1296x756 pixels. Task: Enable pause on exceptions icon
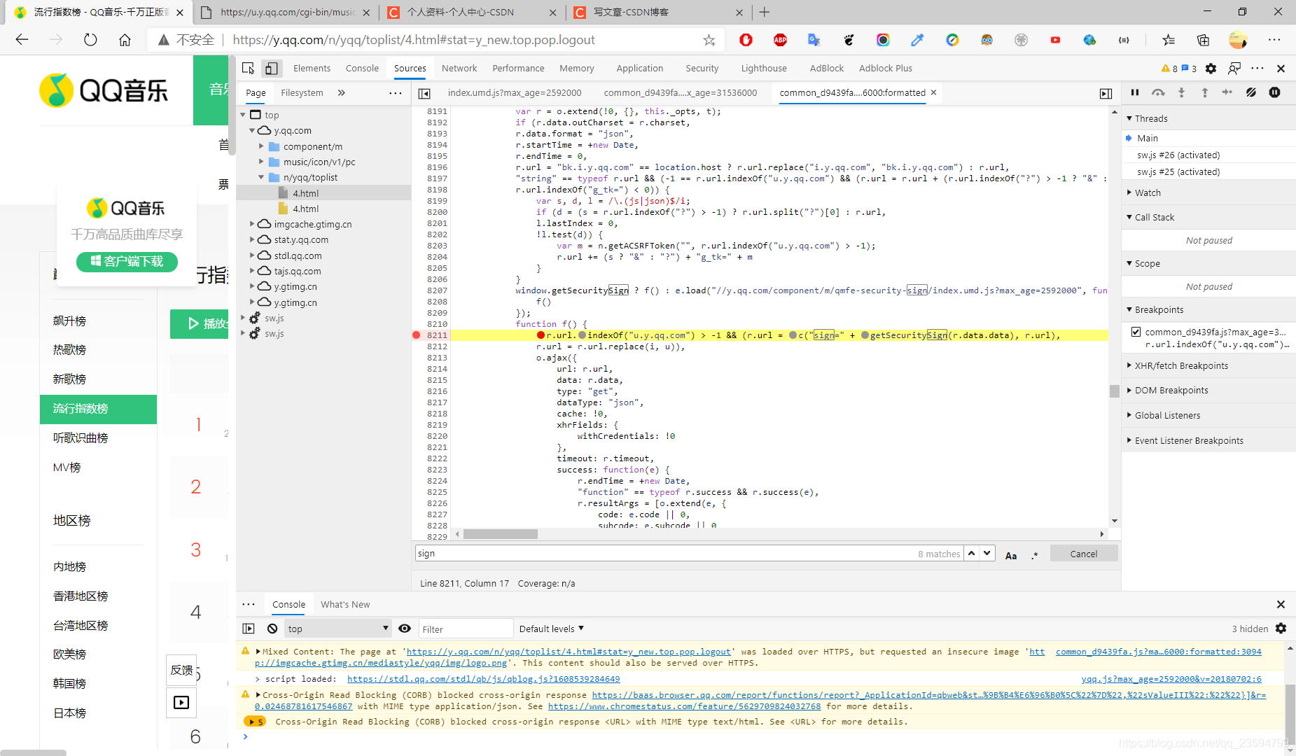1274,92
